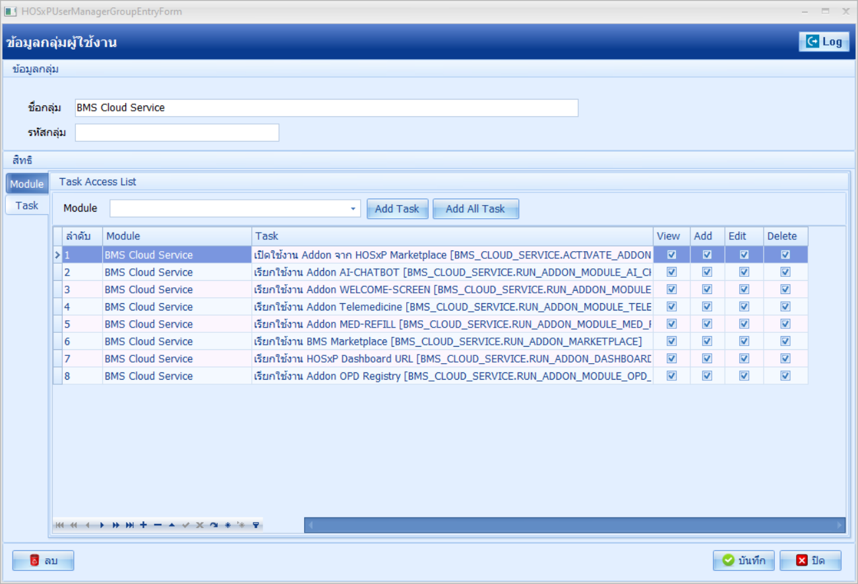Click the Log button
This screenshot has width=858, height=584.
tap(824, 42)
